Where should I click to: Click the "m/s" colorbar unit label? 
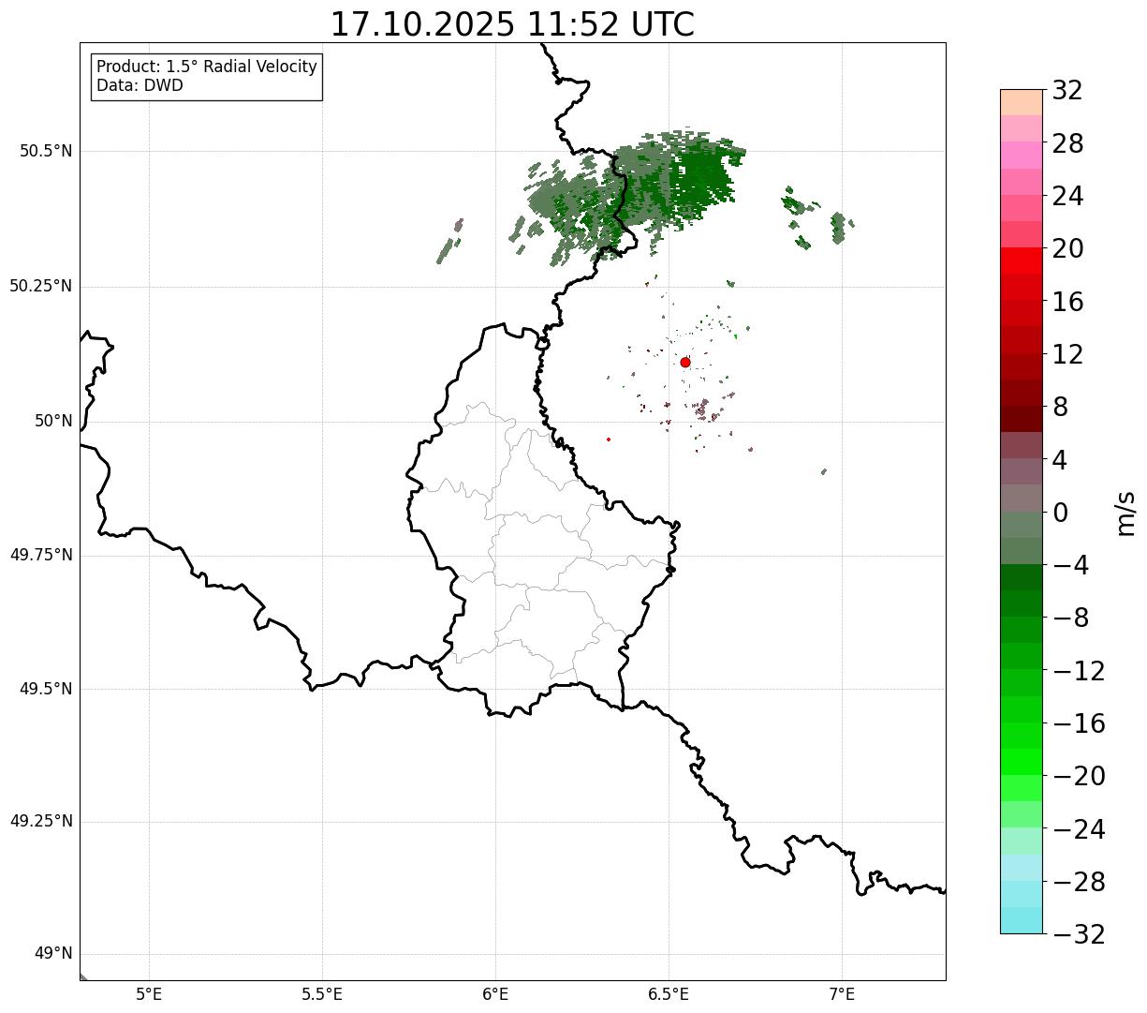(x=1125, y=513)
